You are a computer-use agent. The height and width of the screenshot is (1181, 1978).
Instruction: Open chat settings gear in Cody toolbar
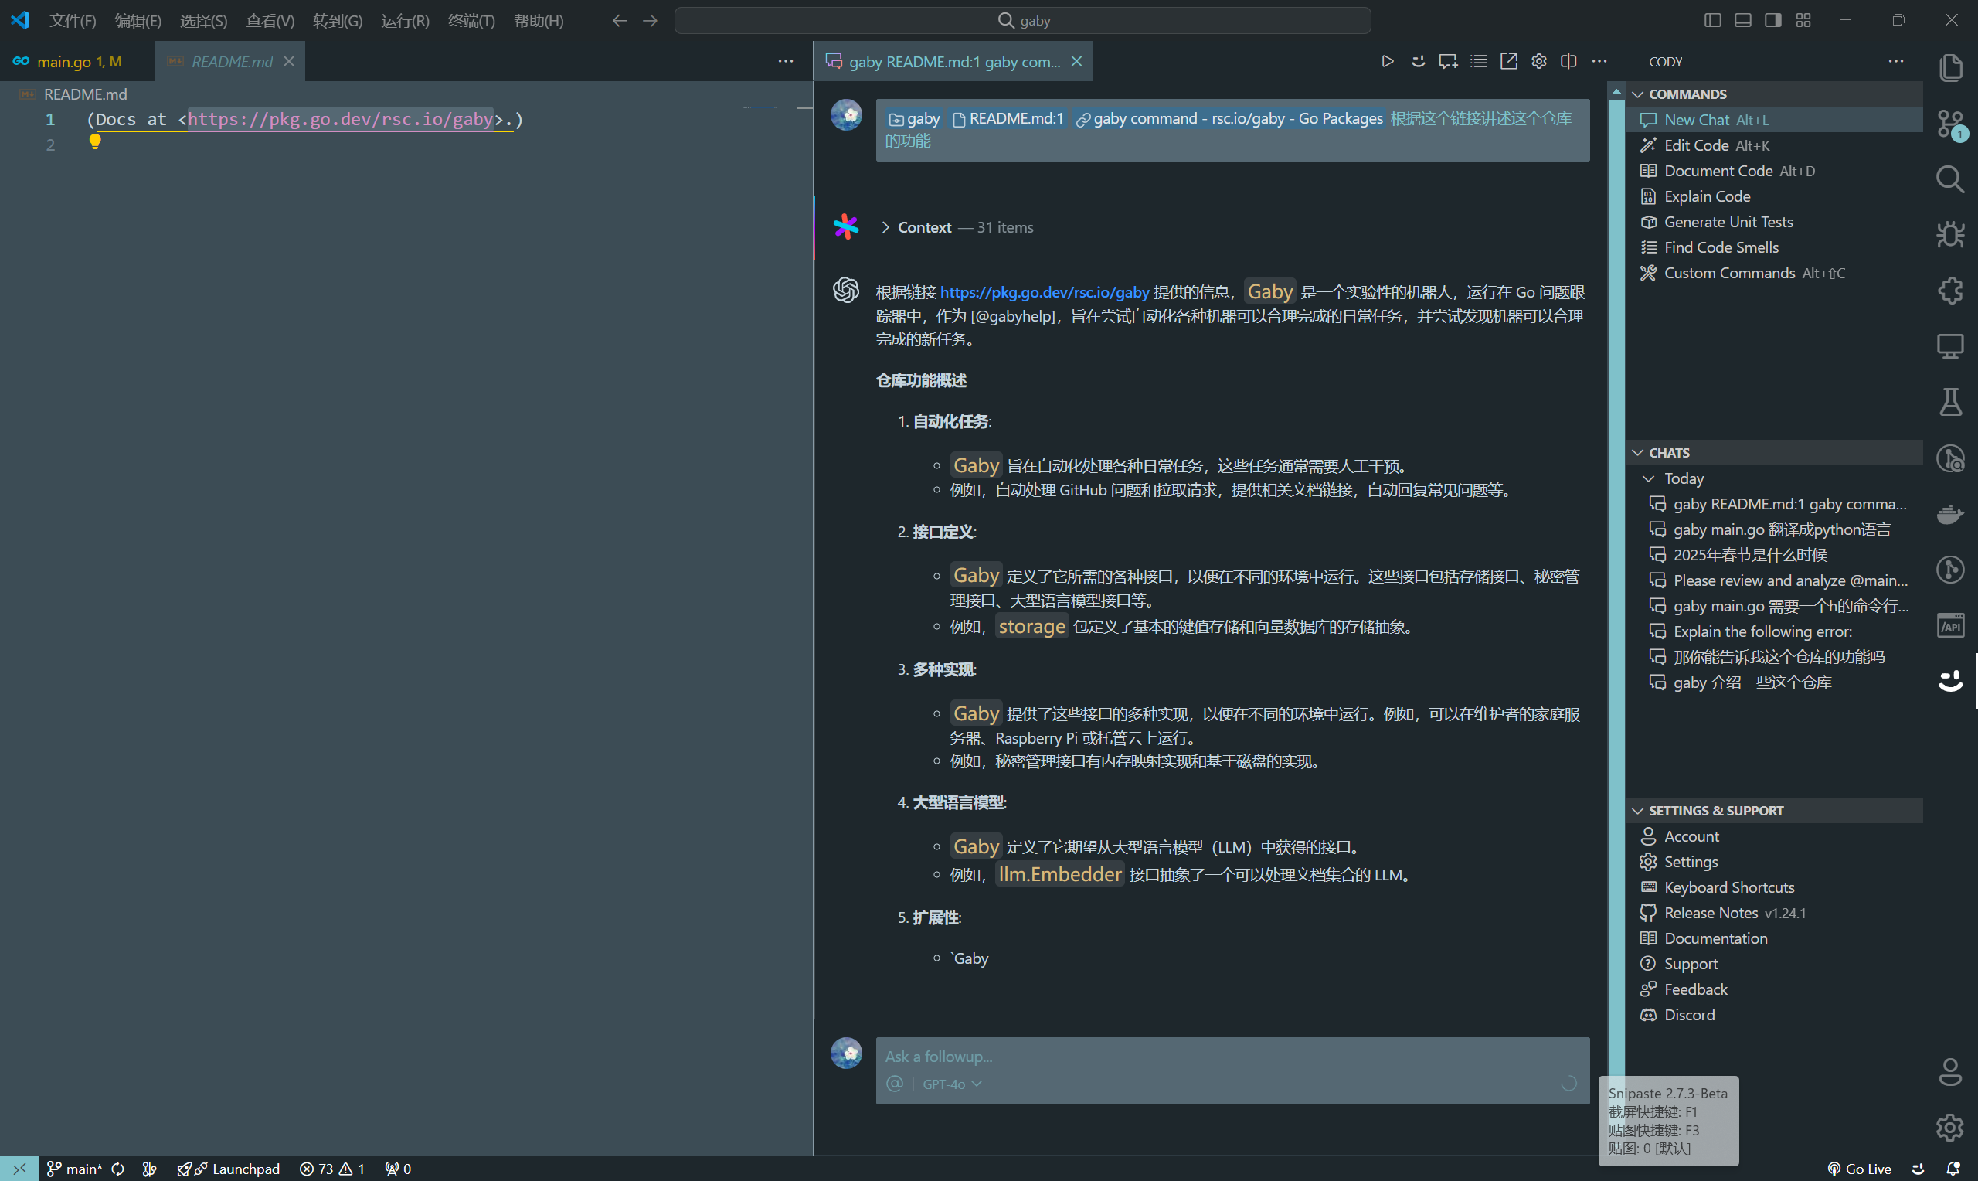pos(1538,60)
